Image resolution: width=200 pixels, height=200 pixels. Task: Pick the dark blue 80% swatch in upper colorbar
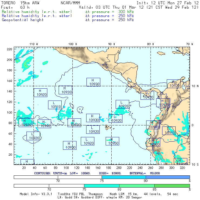168,177
